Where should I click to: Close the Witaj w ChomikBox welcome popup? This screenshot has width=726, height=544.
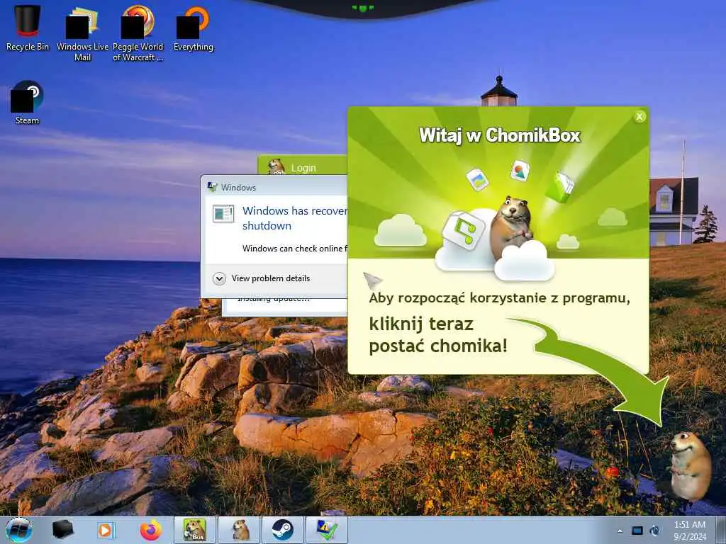(x=640, y=117)
